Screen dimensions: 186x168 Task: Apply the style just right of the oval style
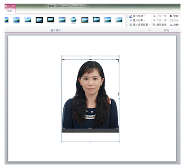(85, 20)
